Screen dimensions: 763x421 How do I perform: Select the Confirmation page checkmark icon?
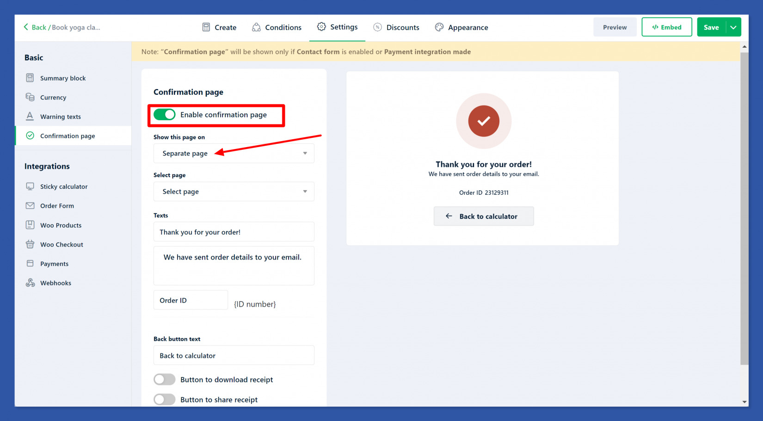[x=30, y=136]
